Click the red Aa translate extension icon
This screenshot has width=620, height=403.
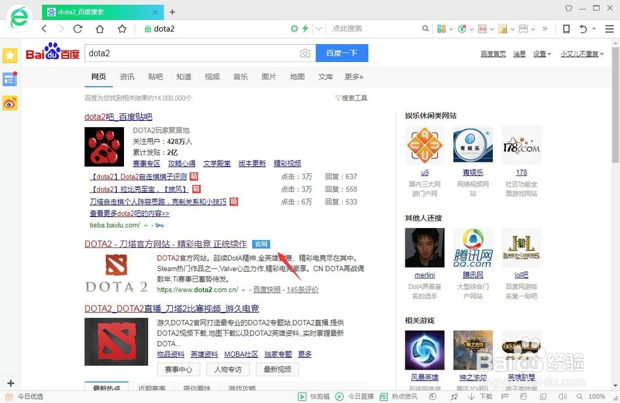coord(482,29)
